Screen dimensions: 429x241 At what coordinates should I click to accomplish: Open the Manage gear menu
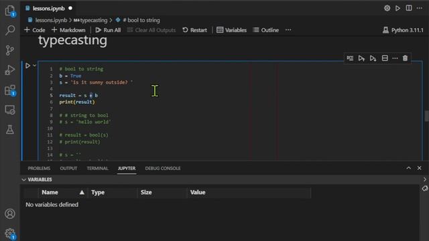[x=10, y=234]
